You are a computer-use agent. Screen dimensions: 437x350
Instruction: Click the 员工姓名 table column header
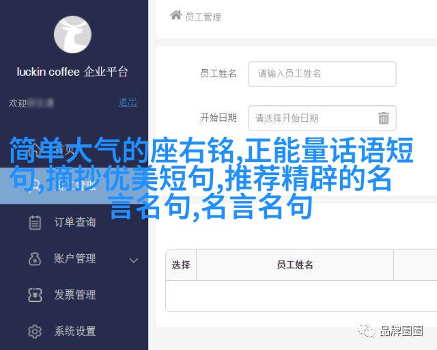point(295,265)
